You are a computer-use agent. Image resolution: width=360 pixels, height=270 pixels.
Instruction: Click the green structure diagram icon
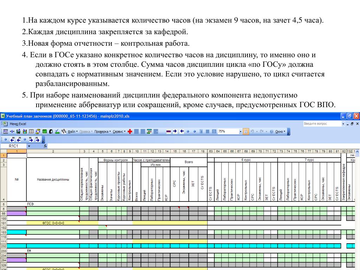(149, 131)
